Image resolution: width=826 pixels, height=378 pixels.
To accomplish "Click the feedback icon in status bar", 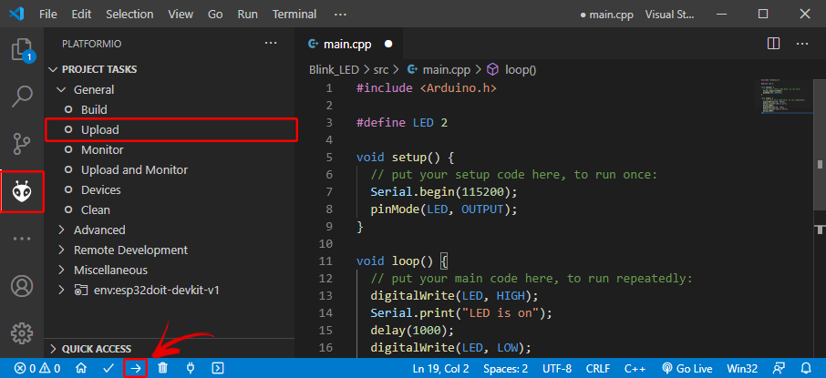I will coord(779,368).
